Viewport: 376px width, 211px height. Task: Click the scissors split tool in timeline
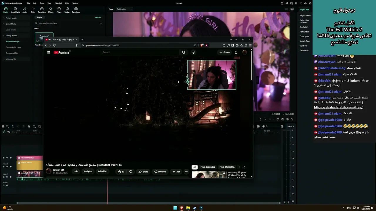click(29, 127)
